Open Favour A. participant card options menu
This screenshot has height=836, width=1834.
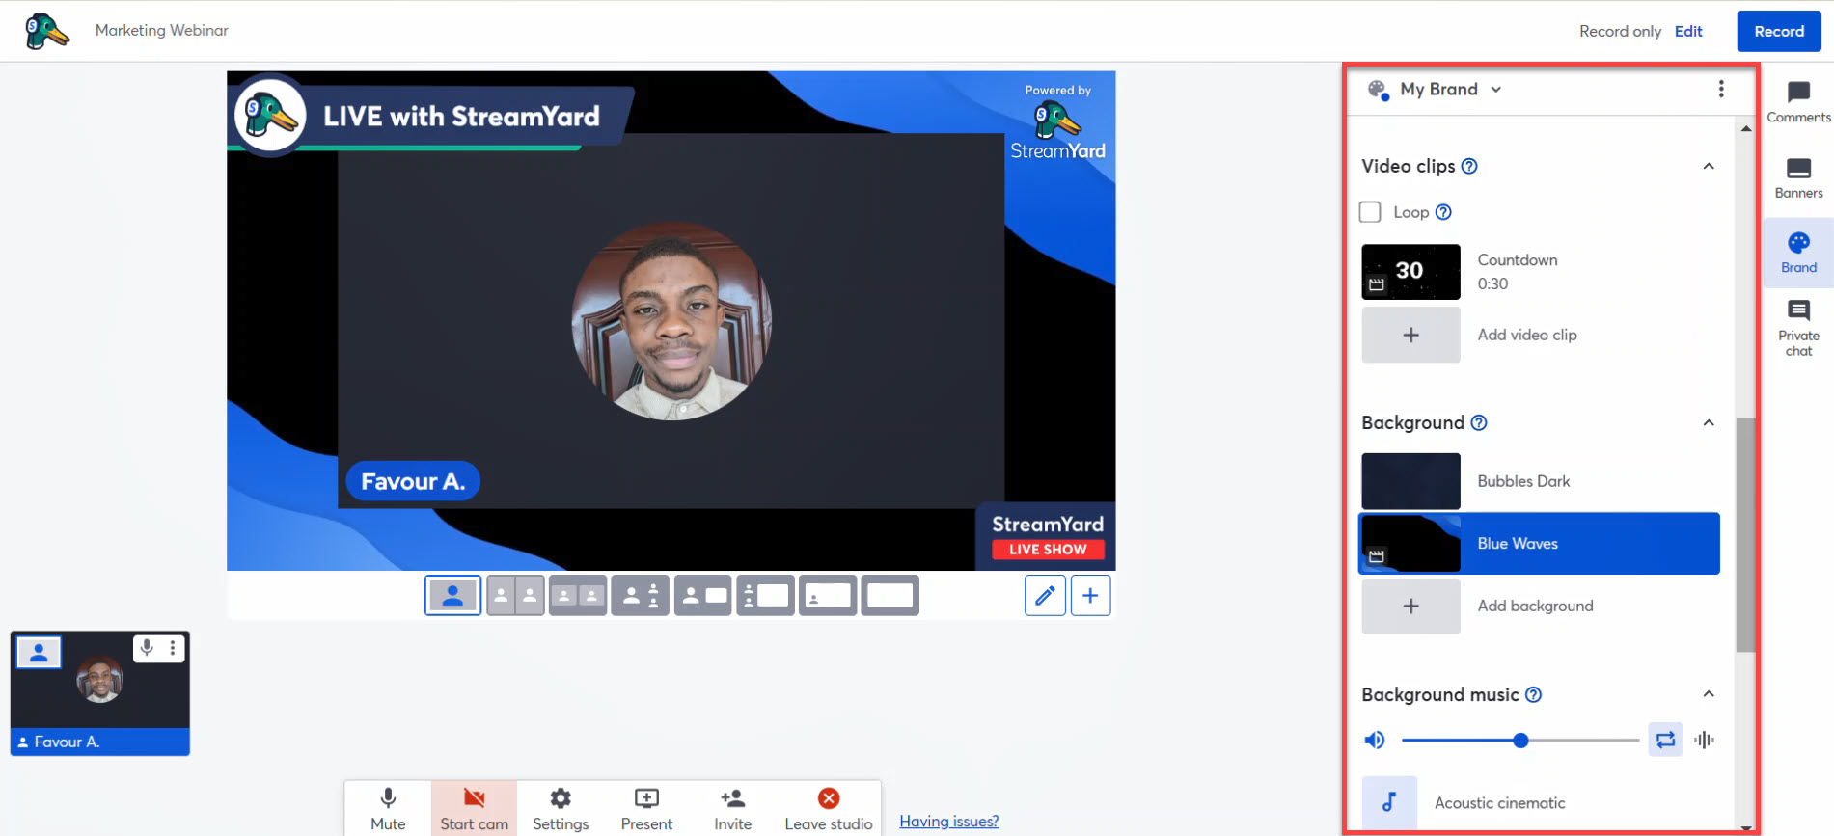173,648
